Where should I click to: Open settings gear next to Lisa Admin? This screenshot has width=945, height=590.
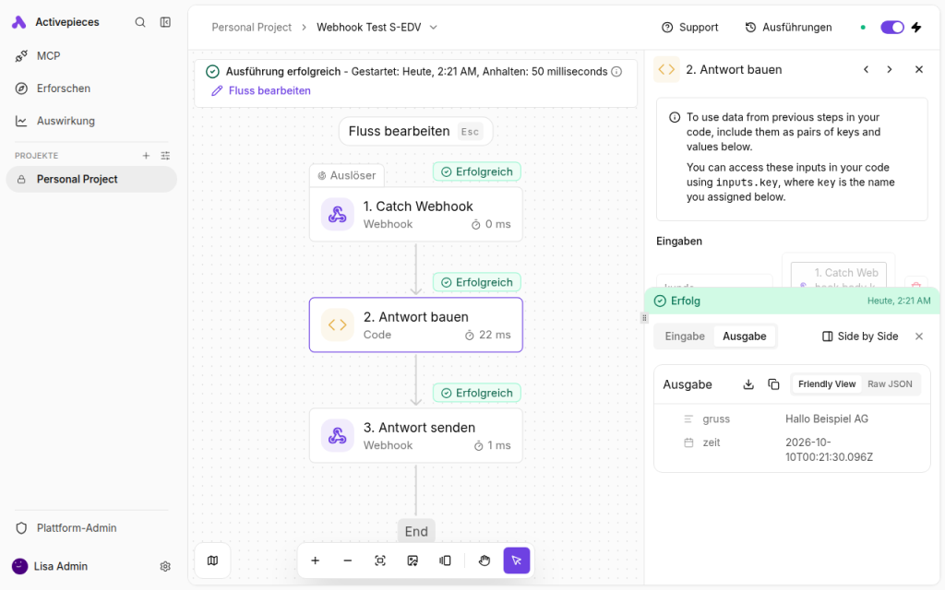pyautogui.click(x=165, y=567)
